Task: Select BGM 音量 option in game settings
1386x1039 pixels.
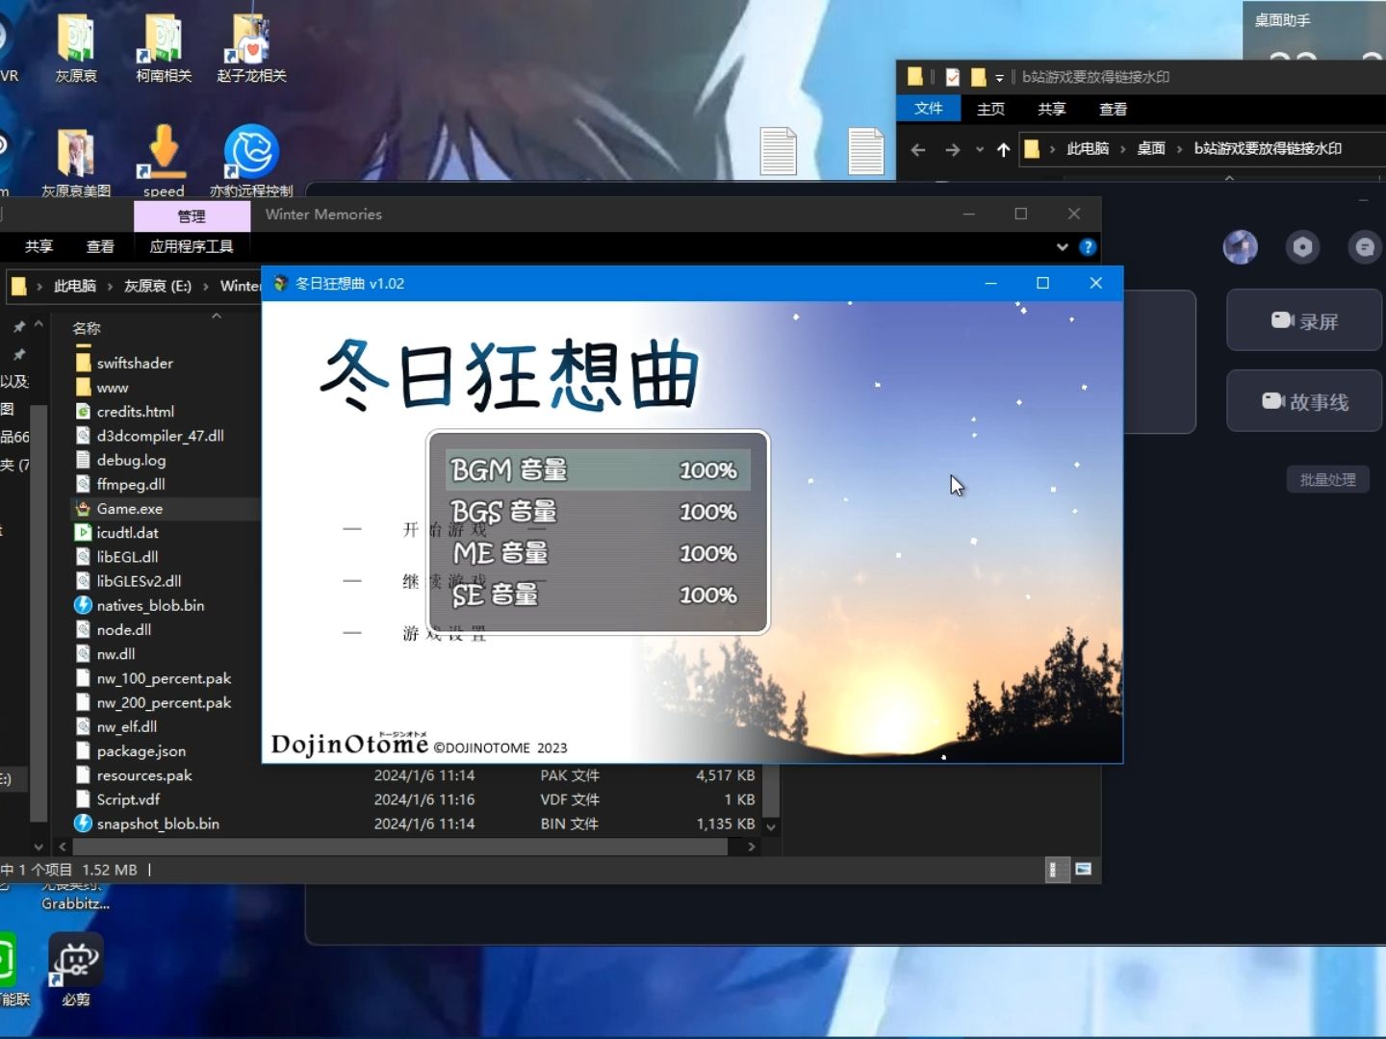Action: point(598,469)
